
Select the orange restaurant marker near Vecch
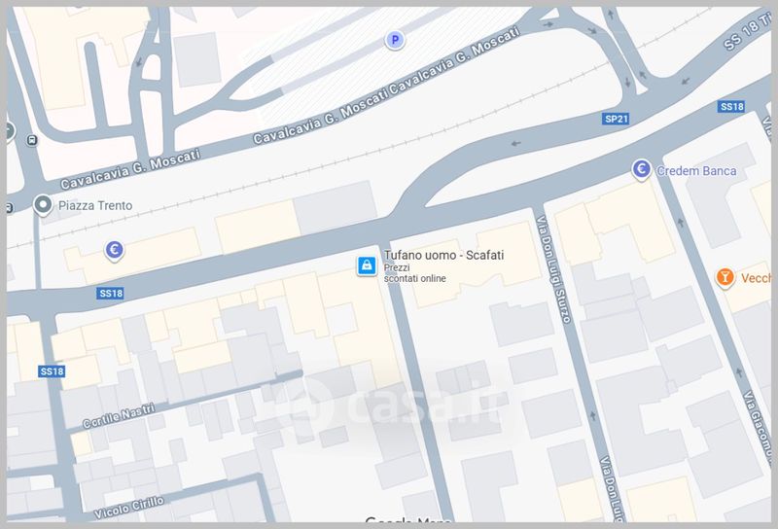[725, 278]
